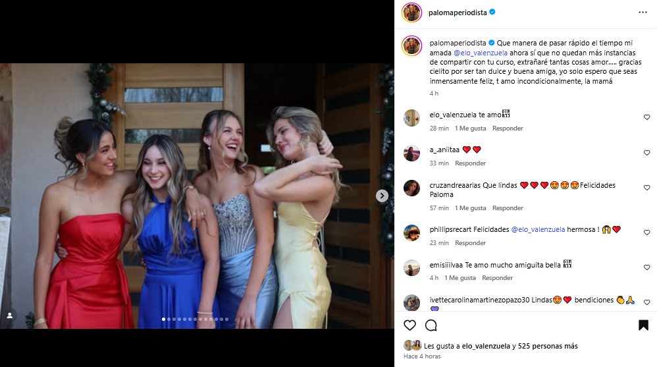The width and height of the screenshot is (657, 367).
Task: Save post with bookmark icon
Action: coord(644,325)
